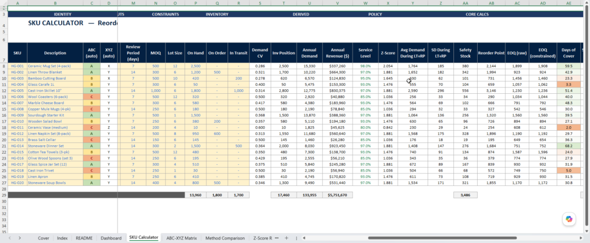Select the Stoneware Soup Bowls cell
Viewport: 590px width, 243px height.
point(55,183)
